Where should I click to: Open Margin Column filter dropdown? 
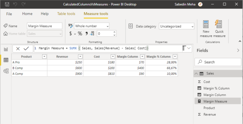pyautogui.click(x=142, y=57)
